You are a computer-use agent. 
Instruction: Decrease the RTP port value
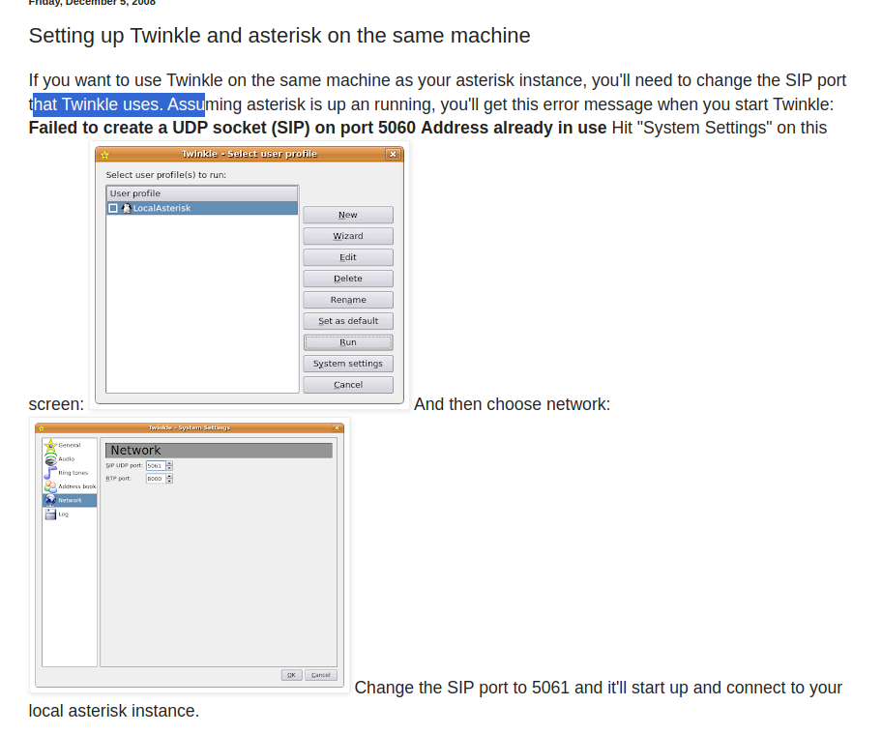click(169, 481)
